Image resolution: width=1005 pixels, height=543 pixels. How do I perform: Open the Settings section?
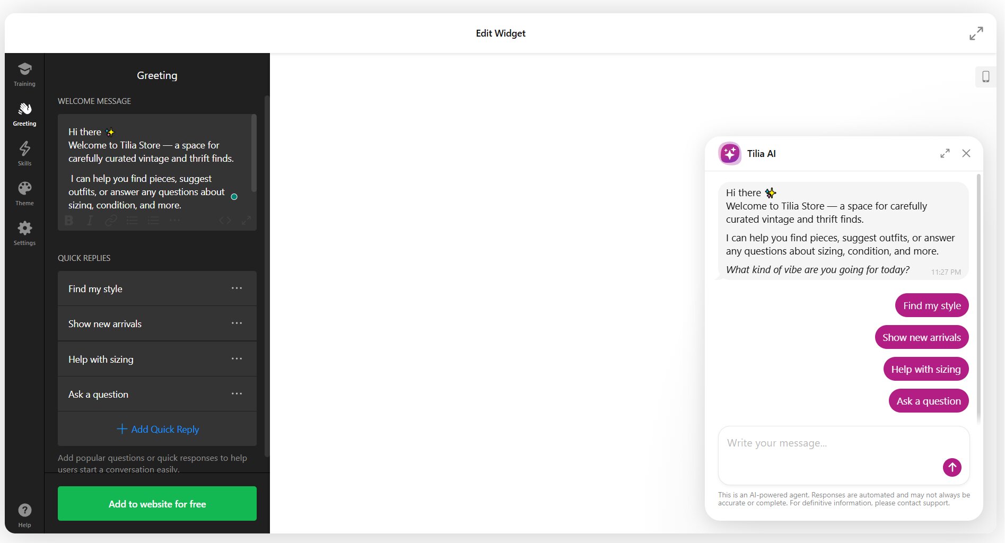point(24,232)
